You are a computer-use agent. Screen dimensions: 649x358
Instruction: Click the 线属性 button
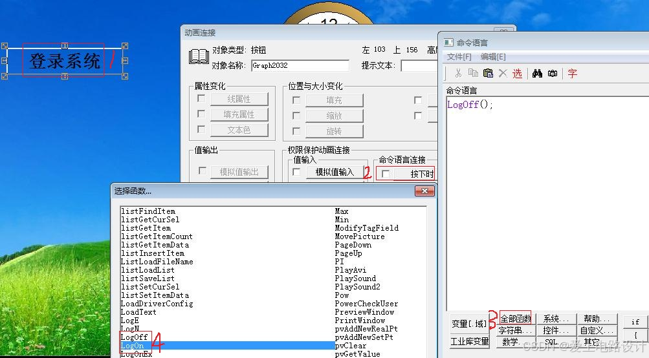coord(239,99)
